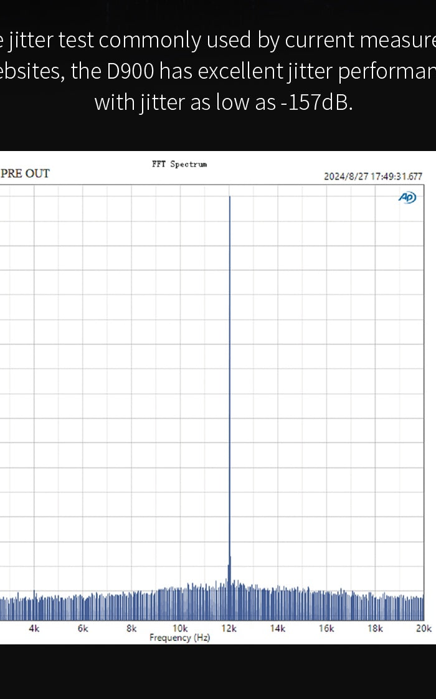
Task: Click the 14k frequency axis label
Action: pos(278,628)
